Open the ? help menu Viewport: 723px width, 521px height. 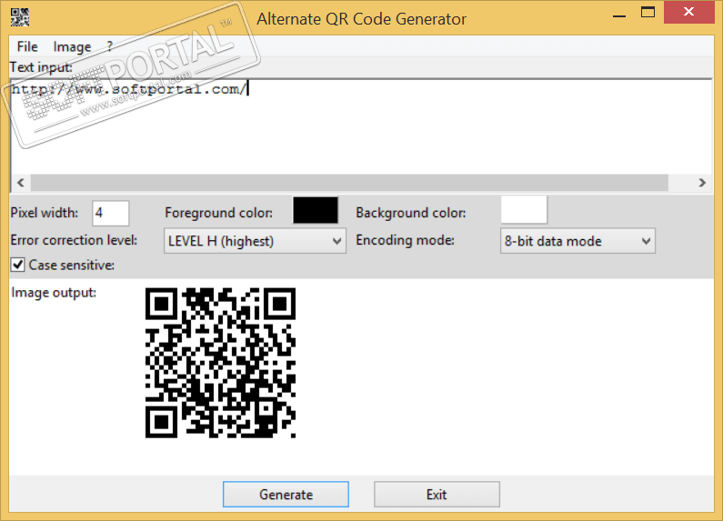110,46
